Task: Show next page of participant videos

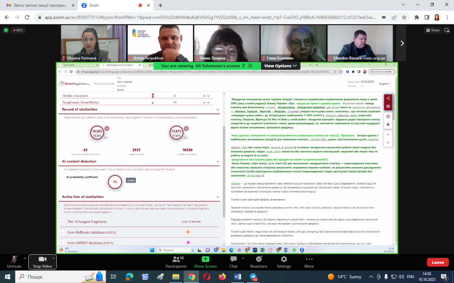Action: click(x=402, y=43)
